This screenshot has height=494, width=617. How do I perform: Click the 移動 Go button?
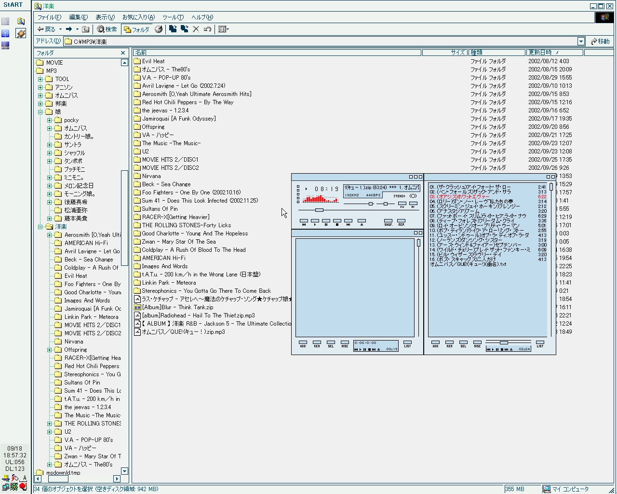(600, 41)
